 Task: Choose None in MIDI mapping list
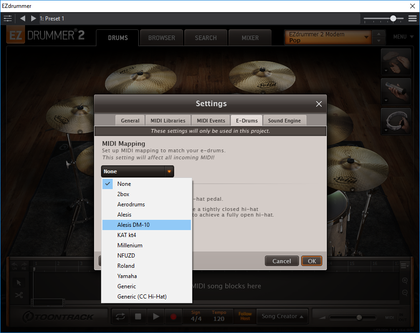(147, 184)
